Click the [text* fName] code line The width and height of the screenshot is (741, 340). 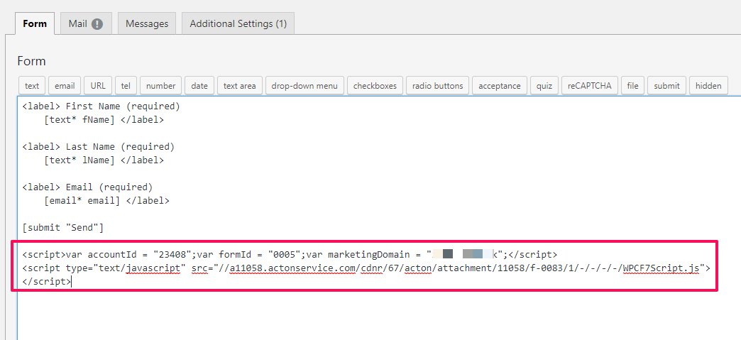[104, 120]
